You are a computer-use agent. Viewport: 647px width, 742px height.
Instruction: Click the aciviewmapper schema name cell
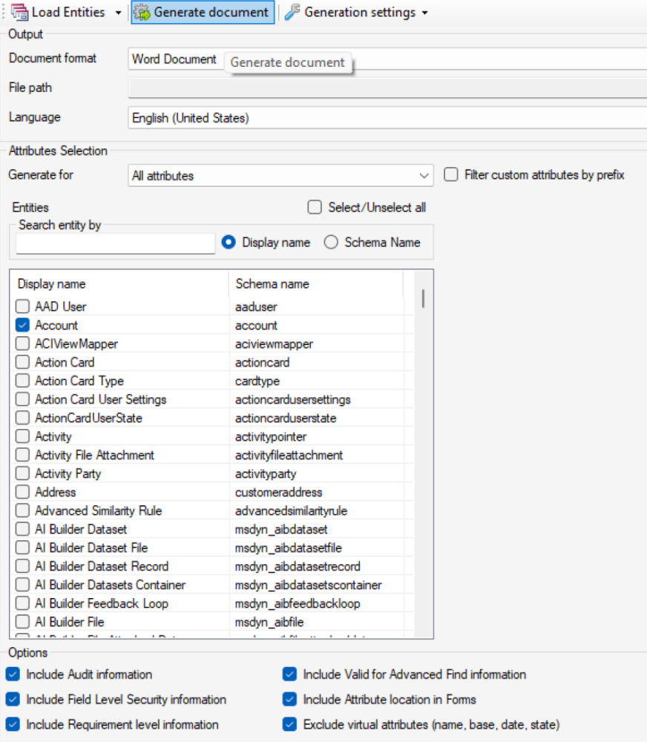point(274,344)
